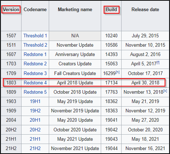Follow the Redstone 1 link
The image size is (170, 154).
tap(35, 54)
